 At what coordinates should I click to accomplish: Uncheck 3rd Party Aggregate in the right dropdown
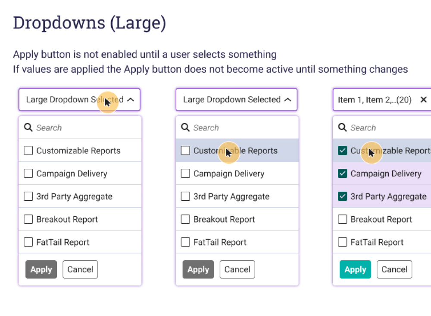point(343,196)
